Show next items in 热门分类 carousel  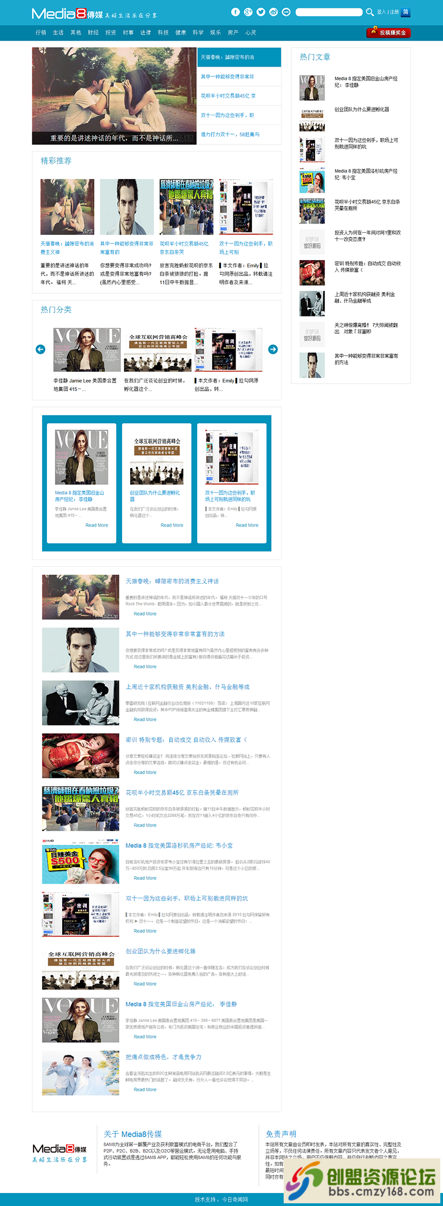(x=273, y=350)
